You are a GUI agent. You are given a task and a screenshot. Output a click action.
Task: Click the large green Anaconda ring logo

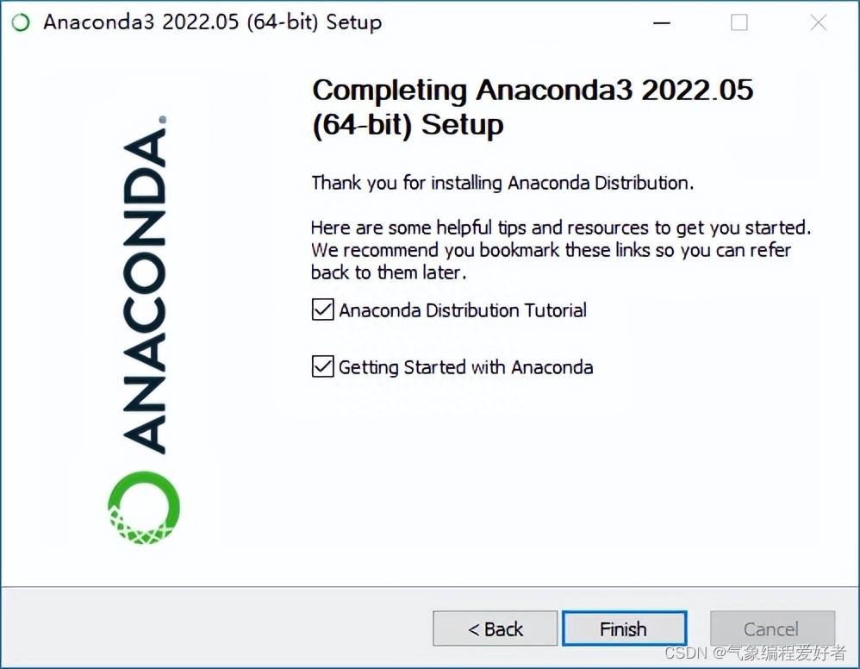tap(144, 508)
